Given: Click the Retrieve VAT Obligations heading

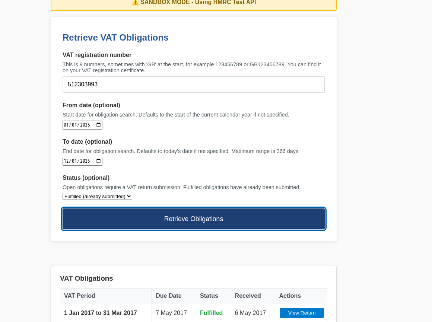Looking at the screenshot, I should coord(115,38).
